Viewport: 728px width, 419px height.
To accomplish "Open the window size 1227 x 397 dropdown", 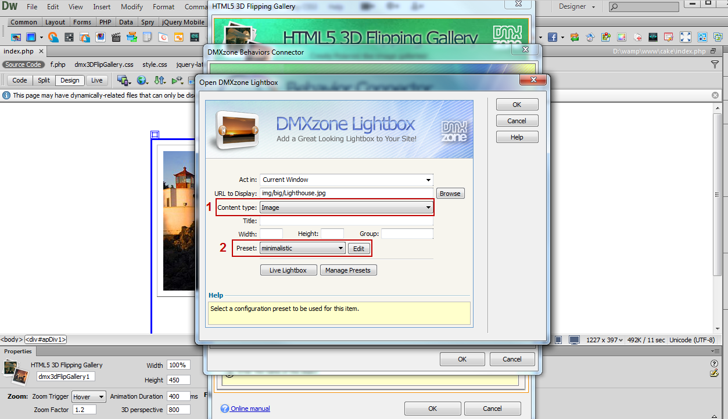I will pos(604,339).
